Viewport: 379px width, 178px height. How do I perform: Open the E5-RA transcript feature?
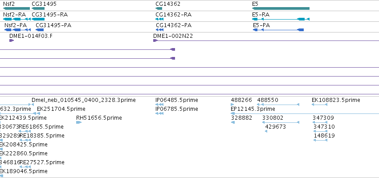click(x=281, y=19)
